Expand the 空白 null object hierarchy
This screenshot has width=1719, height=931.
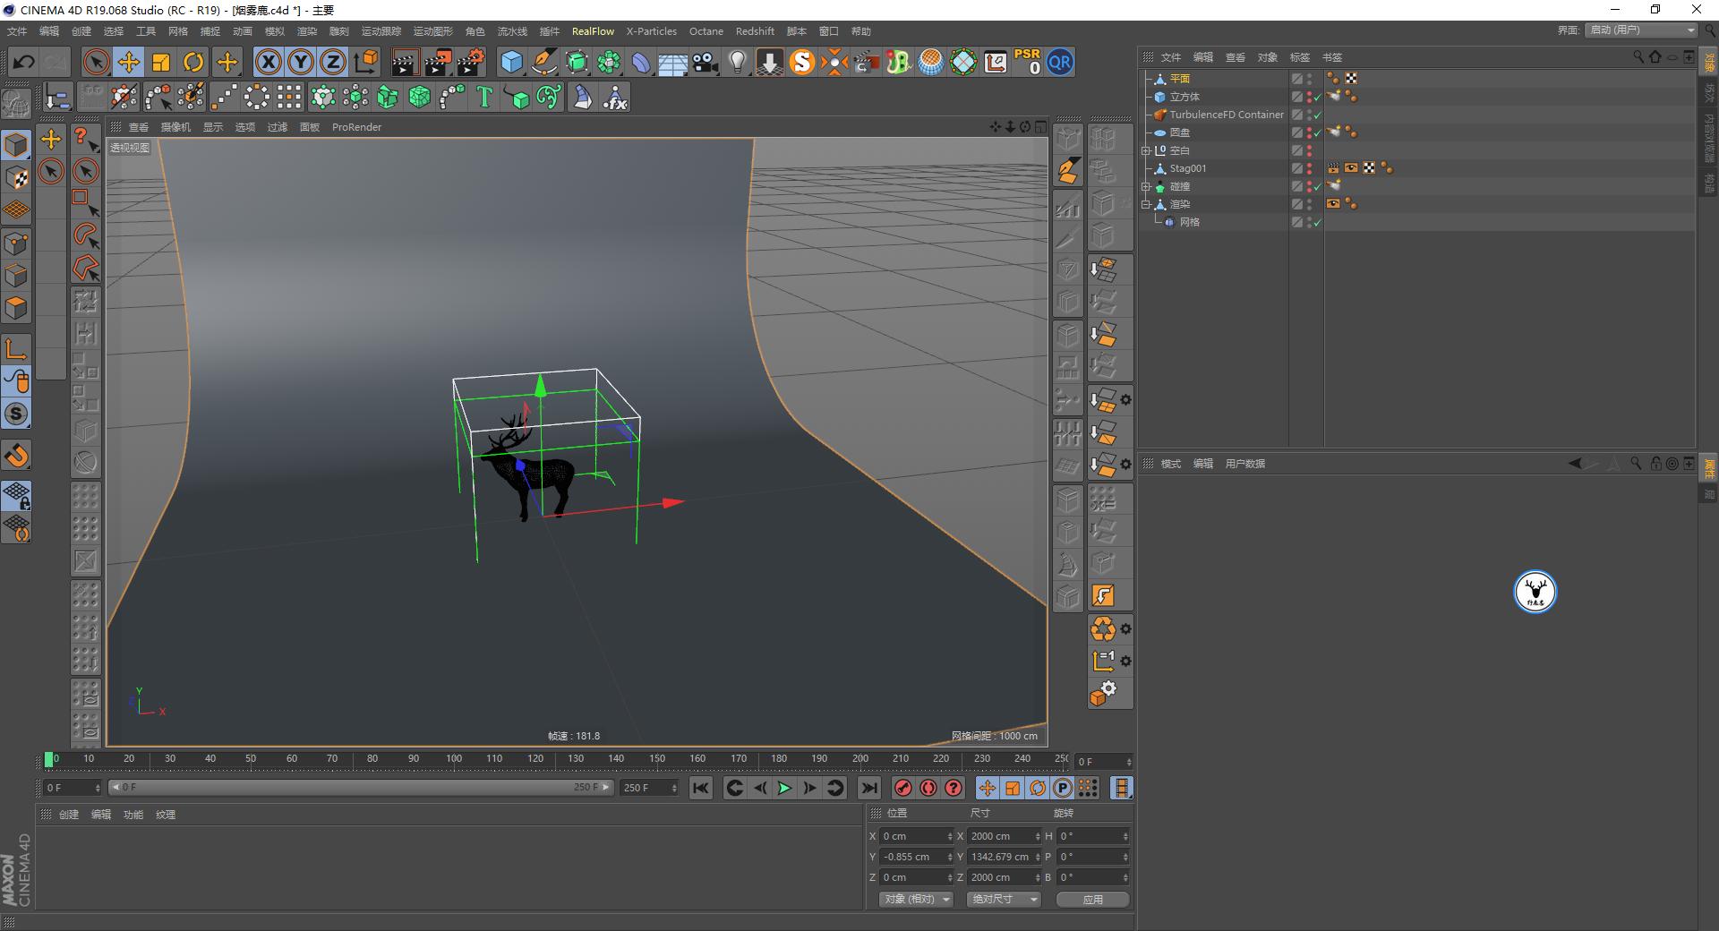click(x=1147, y=150)
